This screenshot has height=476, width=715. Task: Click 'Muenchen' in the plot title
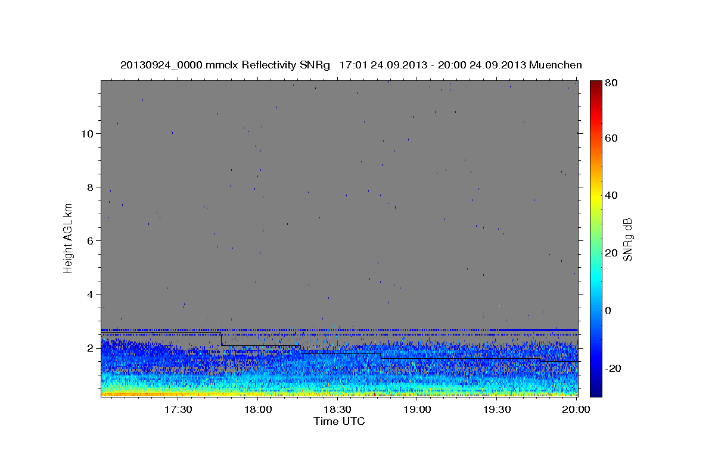555,65
